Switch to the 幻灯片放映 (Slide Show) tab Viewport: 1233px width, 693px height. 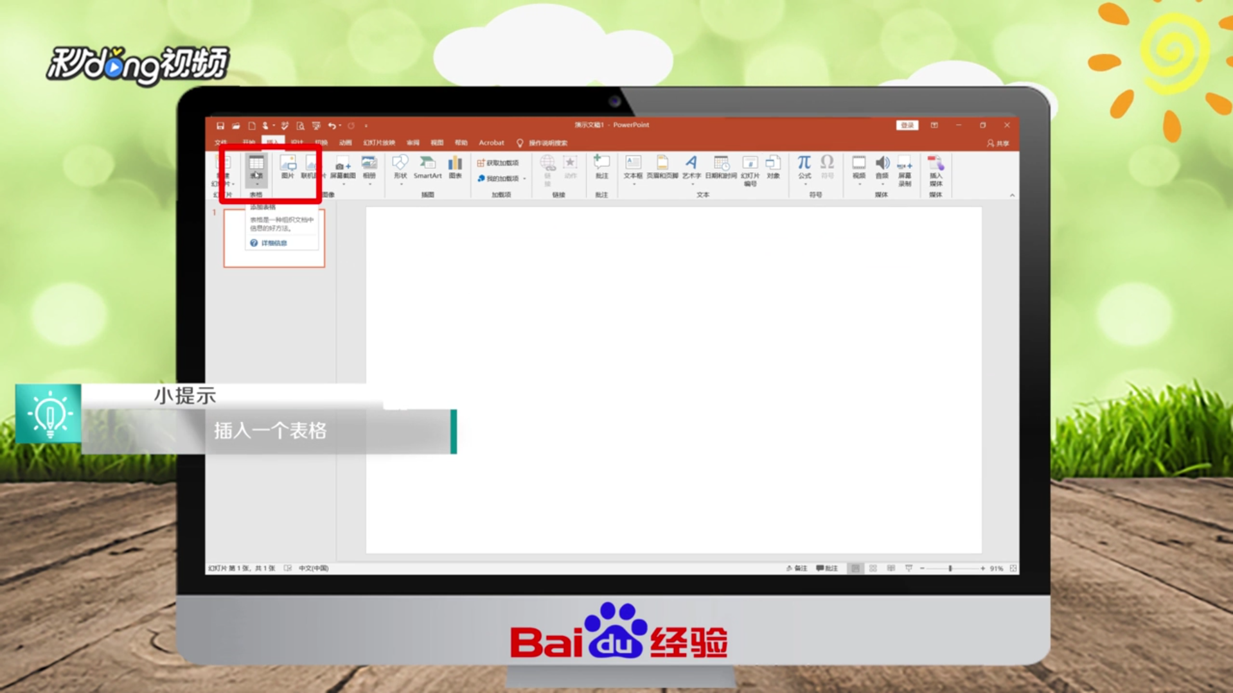click(x=379, y=143)
